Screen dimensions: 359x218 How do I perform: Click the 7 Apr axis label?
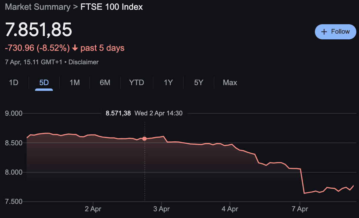[300, 209]
